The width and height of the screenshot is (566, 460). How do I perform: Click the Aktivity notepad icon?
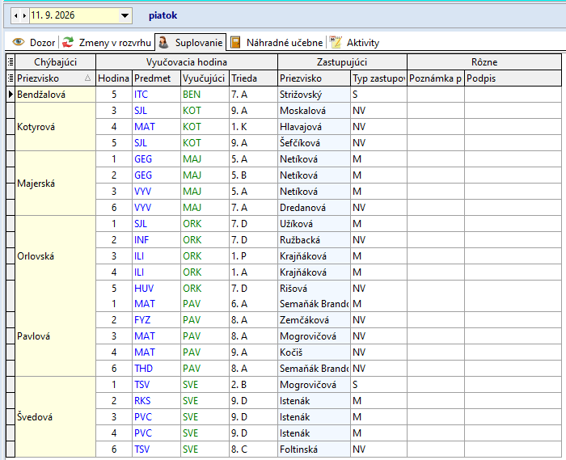coord(336,42)
